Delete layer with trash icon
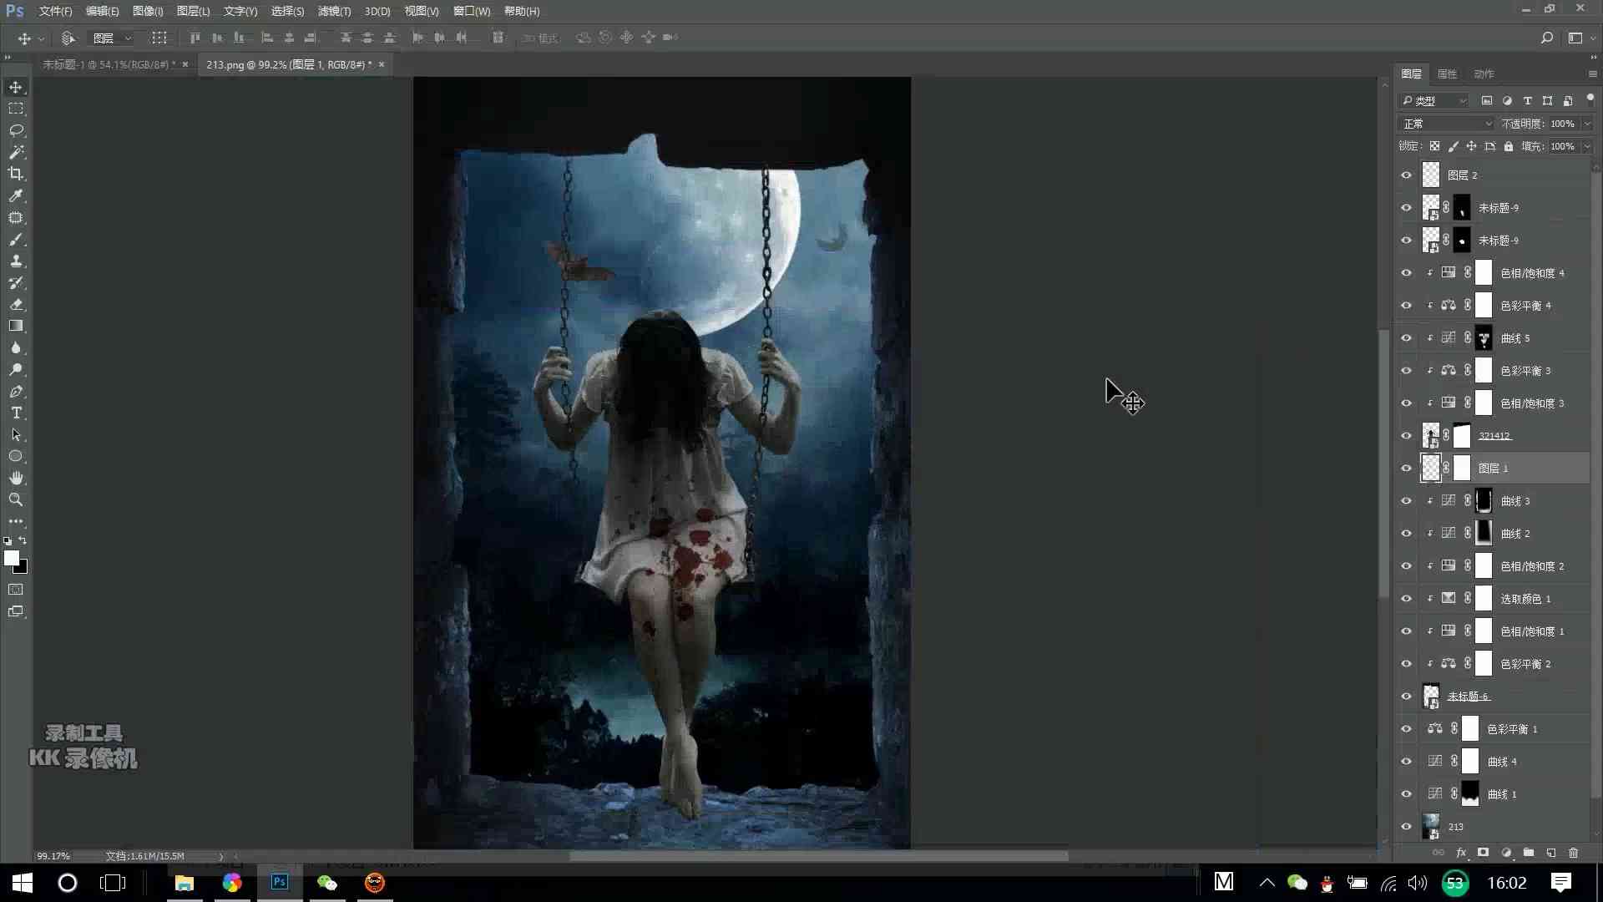This screenshot has height=902, width=1603. 1574,853
